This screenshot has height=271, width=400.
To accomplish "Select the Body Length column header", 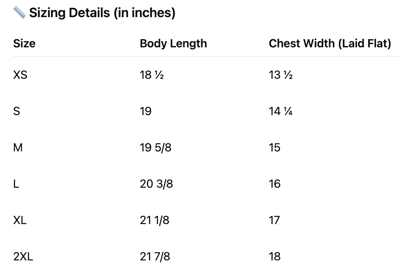I will click(173, 43).
